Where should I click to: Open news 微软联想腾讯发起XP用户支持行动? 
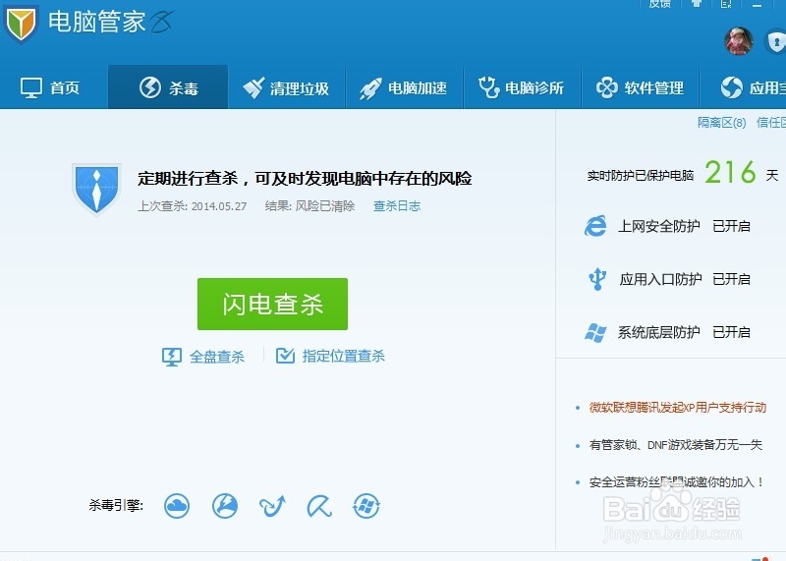point(678,408)
